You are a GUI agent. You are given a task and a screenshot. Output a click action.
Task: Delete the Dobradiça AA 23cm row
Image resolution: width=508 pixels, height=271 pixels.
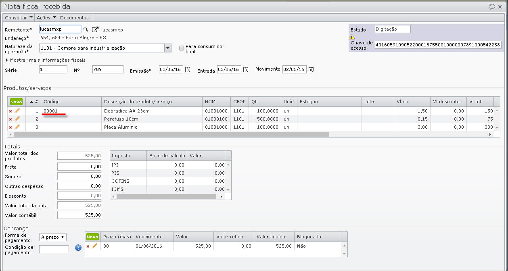point(10,111)
